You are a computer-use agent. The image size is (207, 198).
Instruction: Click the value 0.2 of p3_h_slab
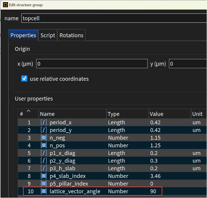click(154, 168)
